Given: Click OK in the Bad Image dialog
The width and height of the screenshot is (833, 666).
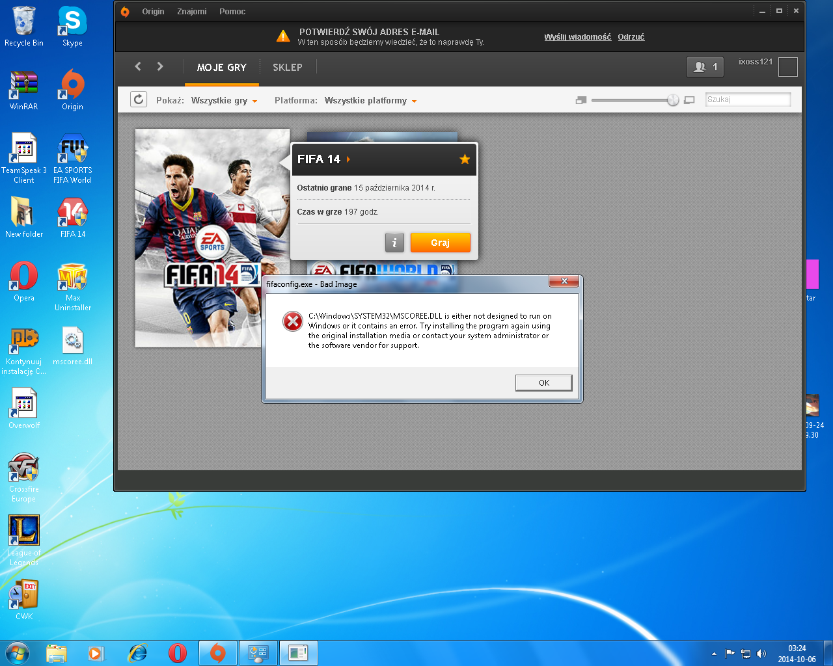Looking at the screenshot, I should [x=544, y=383].
